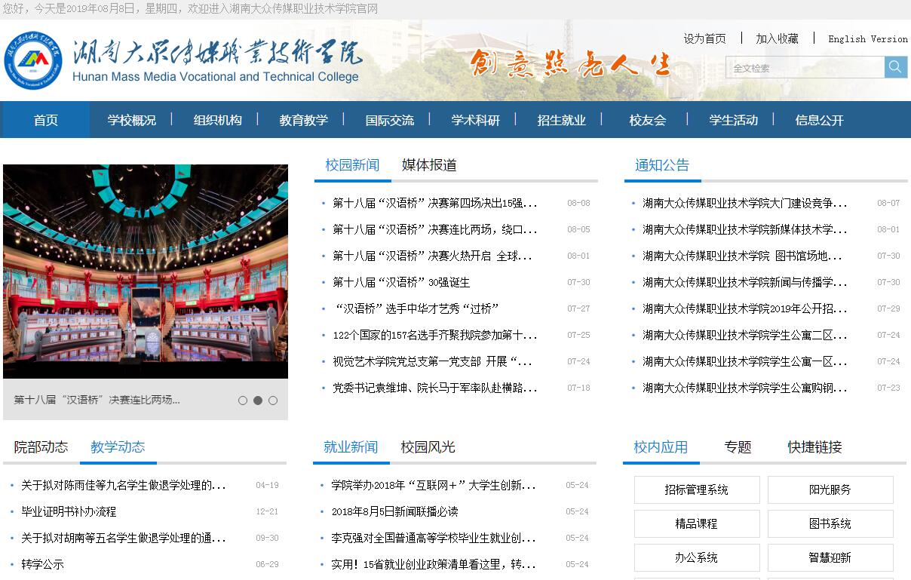Open news article 第十八届“汉语桥”30强诞生

tap(400, 283)
